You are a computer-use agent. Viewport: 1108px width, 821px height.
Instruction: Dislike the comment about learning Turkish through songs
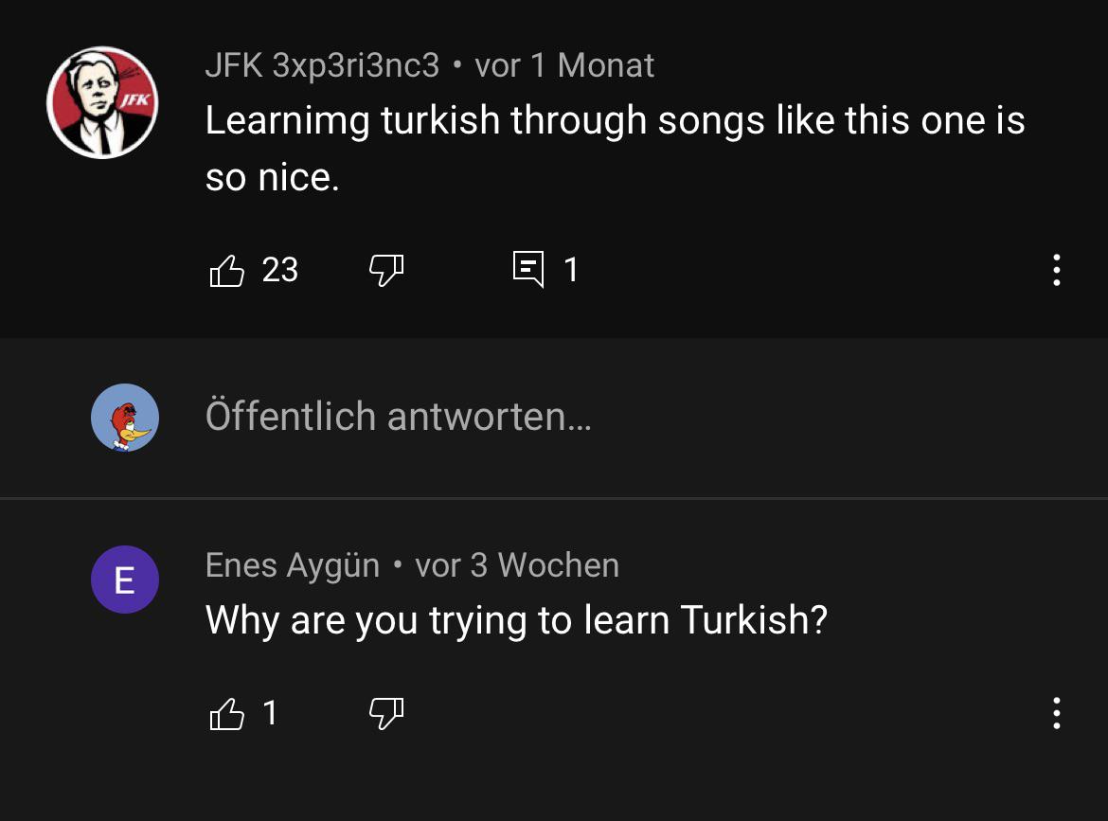click(x=385, y=271)
